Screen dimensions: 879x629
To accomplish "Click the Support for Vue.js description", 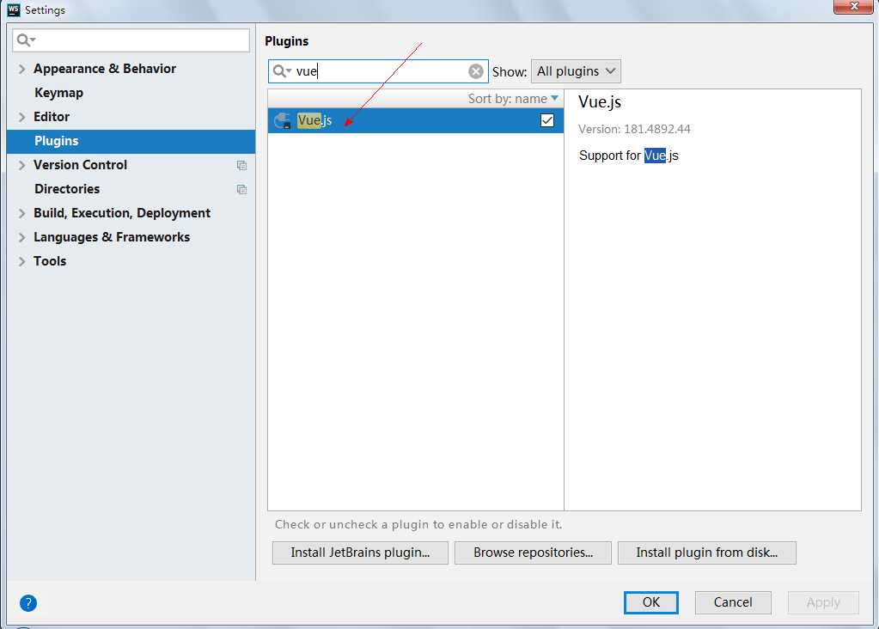I will click(x=629, y=156).
